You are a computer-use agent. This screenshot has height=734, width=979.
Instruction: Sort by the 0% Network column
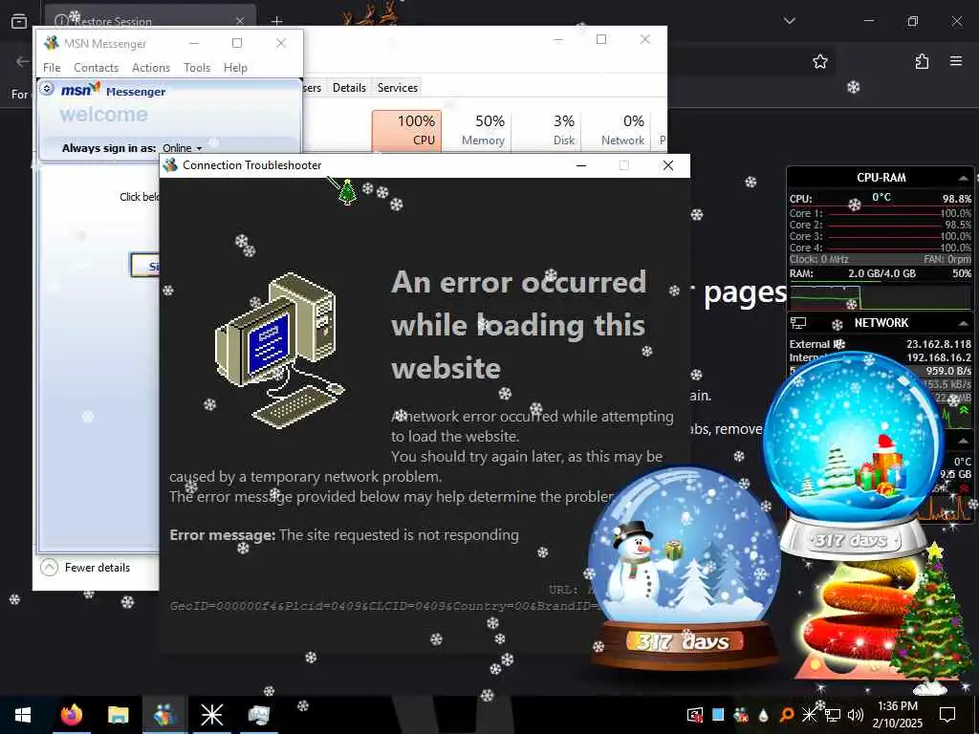617,130
